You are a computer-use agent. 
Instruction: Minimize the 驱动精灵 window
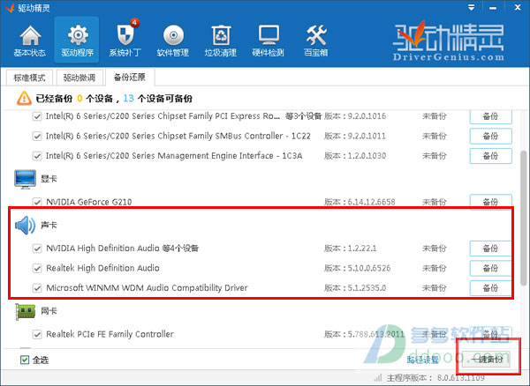coord(493,7)
